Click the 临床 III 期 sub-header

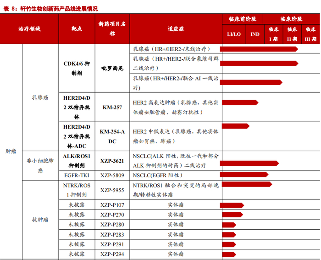(310, 34)
